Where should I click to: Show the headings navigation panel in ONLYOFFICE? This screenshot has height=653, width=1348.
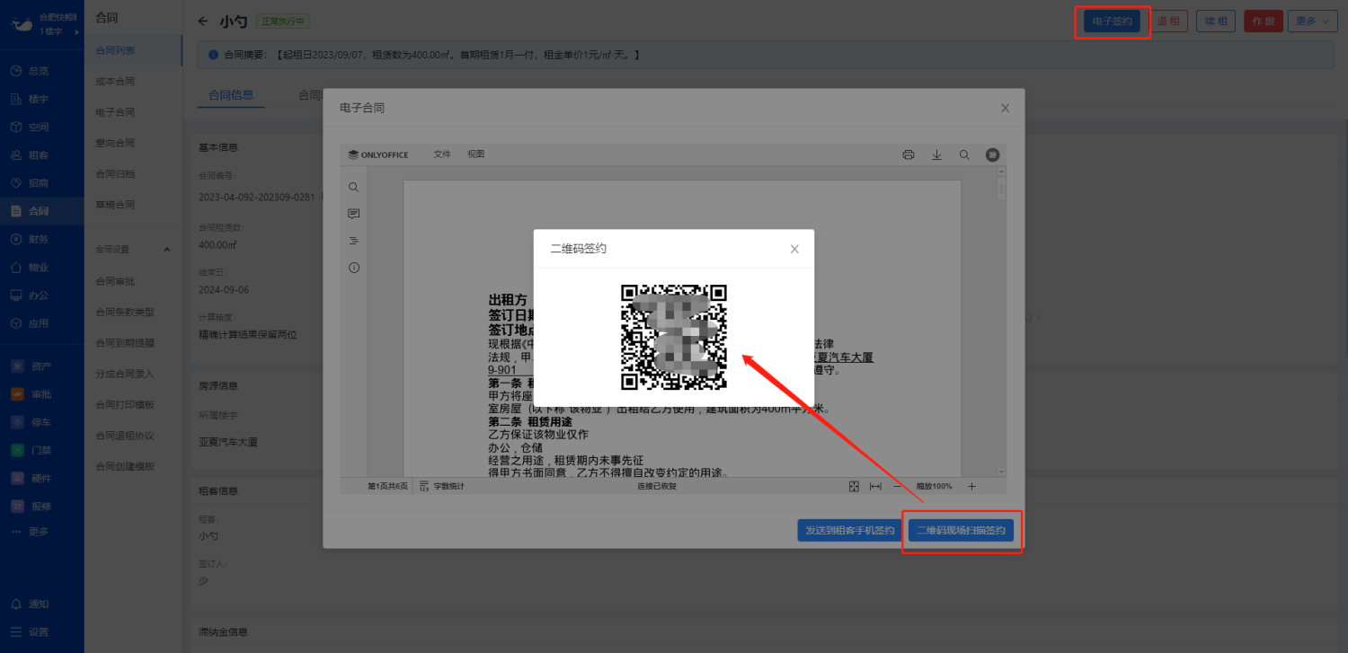tap(354, 241)
